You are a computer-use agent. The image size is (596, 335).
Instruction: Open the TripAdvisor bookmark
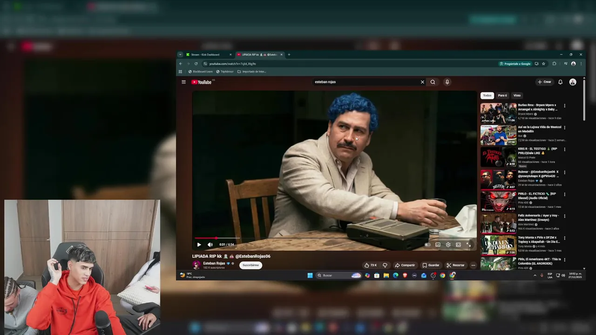225,72
